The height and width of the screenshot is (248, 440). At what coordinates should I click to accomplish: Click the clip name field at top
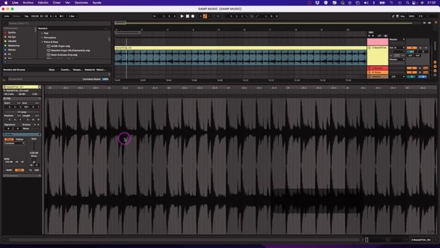coord(20,87)
